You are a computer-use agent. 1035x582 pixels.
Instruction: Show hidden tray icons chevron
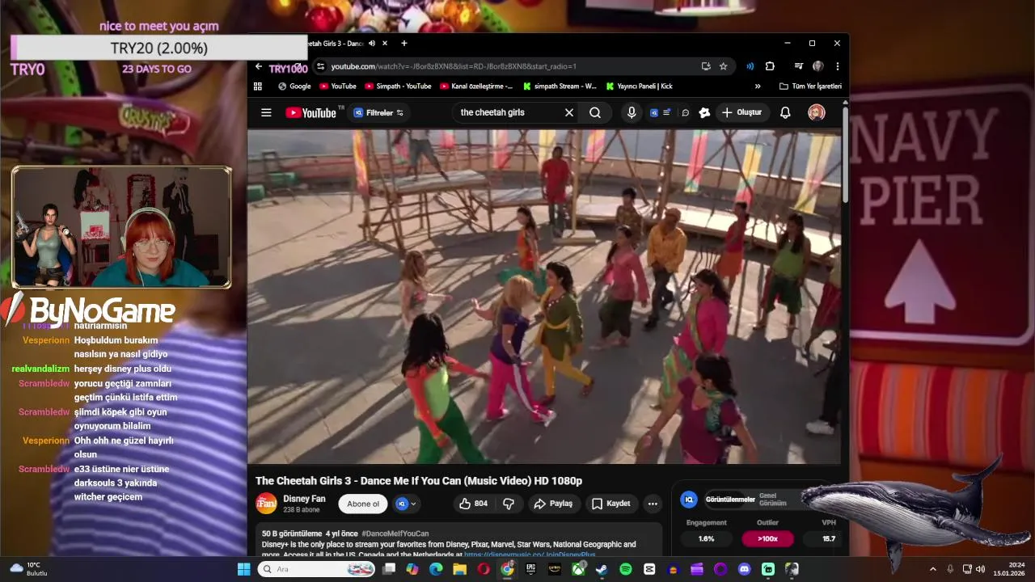932,569
